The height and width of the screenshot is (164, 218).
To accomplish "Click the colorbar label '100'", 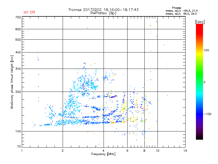I will tap(206, 50).
